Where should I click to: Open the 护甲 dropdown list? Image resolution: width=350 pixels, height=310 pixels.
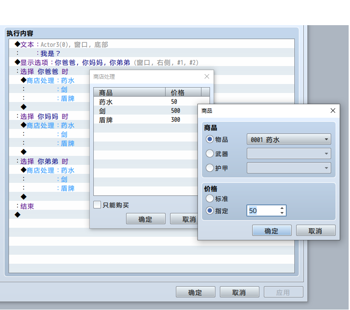coord(289,168)
